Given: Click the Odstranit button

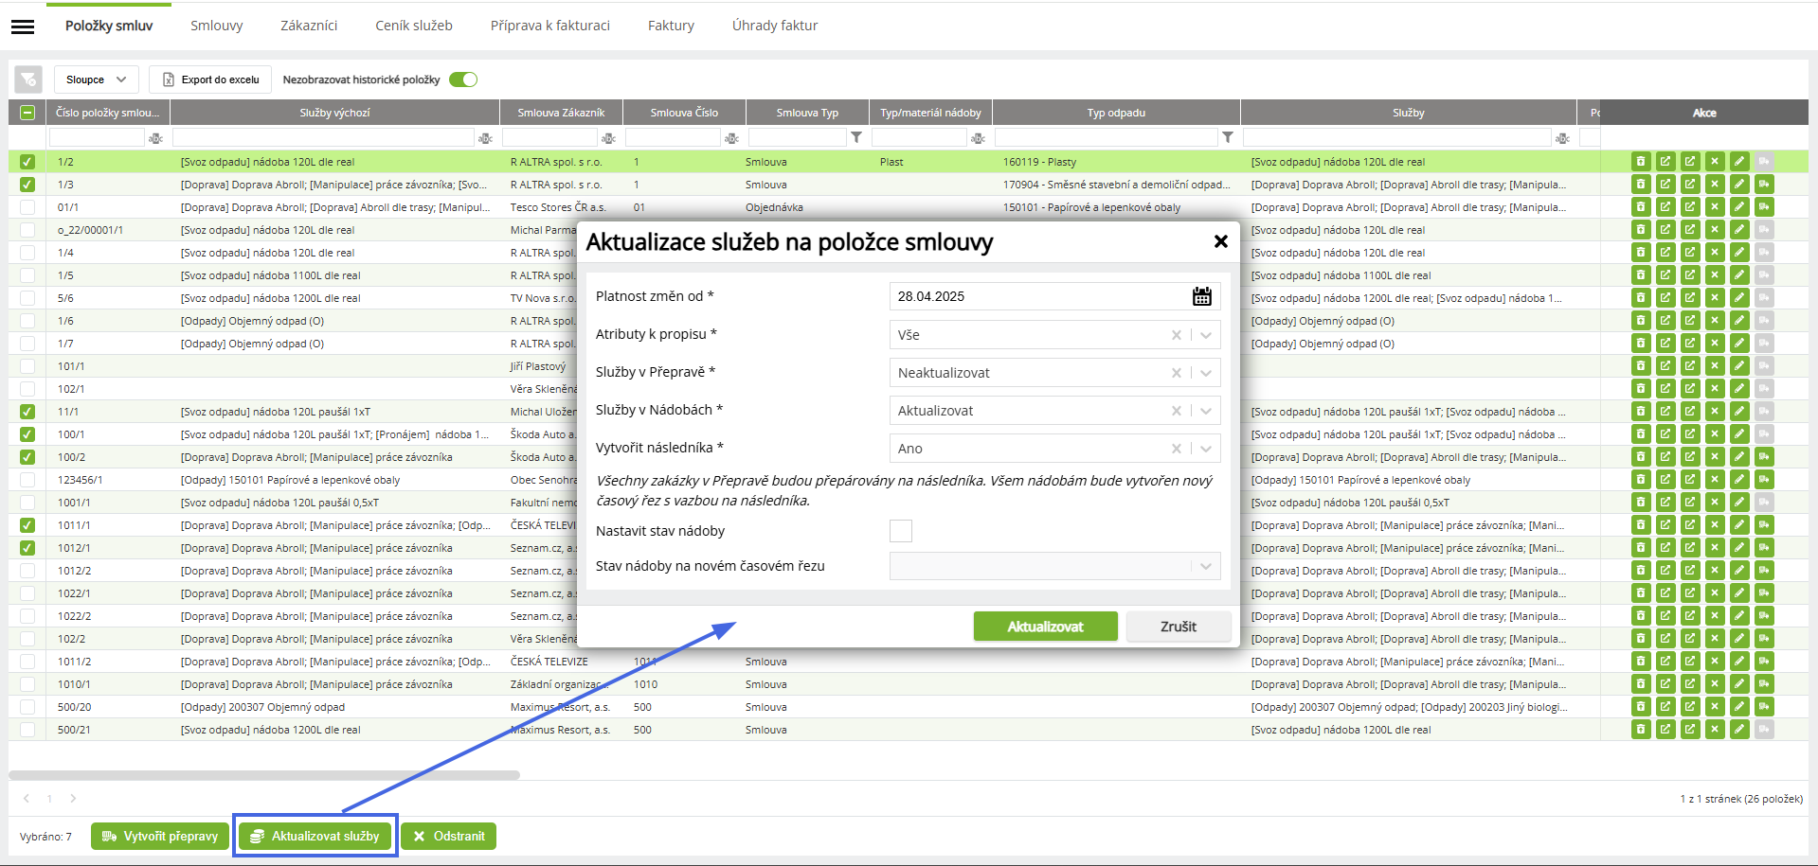Looking at the screenshot, I should pyautogui.click(x=448, y=837).
